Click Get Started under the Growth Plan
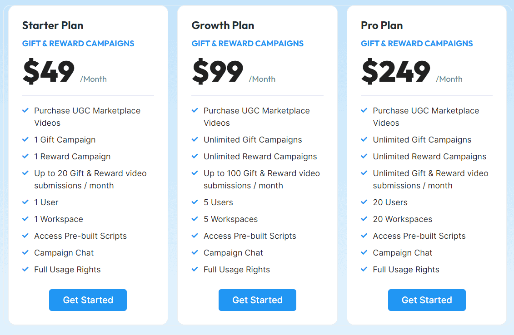The width and height of the screenshot is (514, 335). 257,300
